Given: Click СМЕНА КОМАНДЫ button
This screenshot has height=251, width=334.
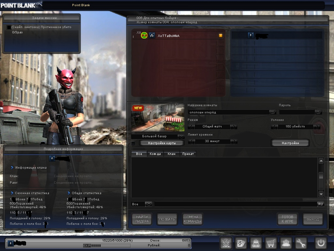Looking at the screenshot, I should coord(192,219).
